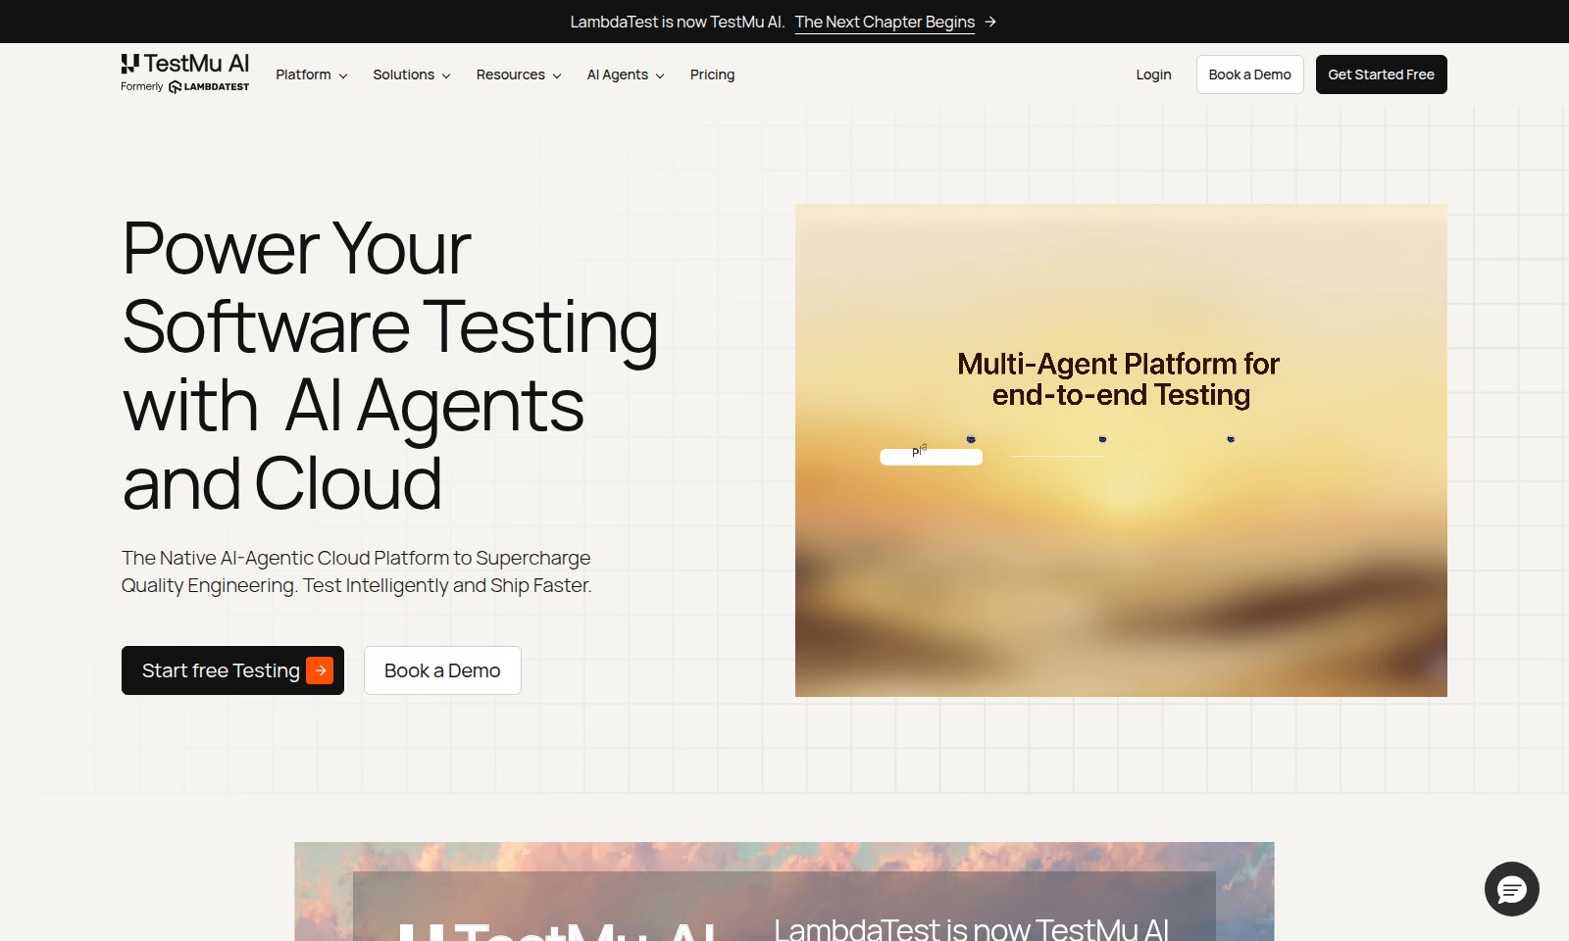Open the chat support bubble icon
Screen dimensions: 1569x941
tap(1511, 889)
